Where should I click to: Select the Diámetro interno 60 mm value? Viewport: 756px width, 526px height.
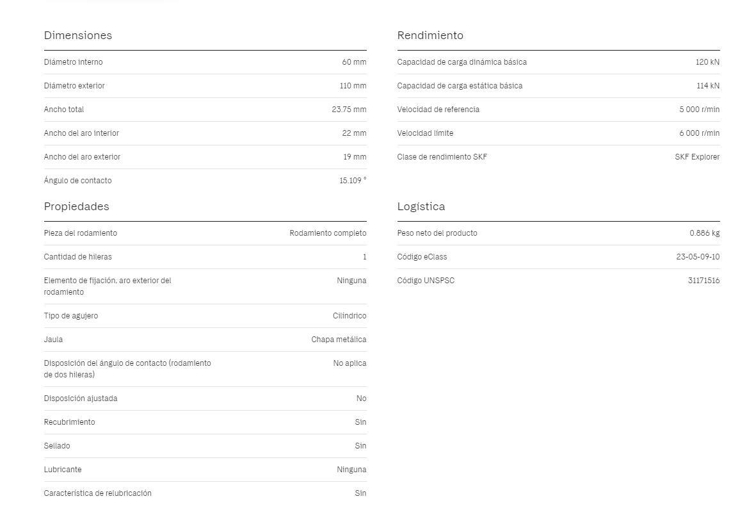pyautogui.click(x=354, y=62)
